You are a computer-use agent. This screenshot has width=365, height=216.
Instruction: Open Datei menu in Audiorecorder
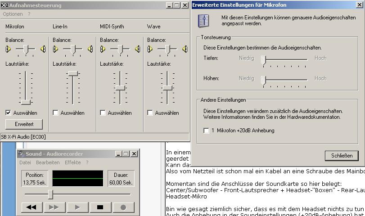(x=25, y=162)
